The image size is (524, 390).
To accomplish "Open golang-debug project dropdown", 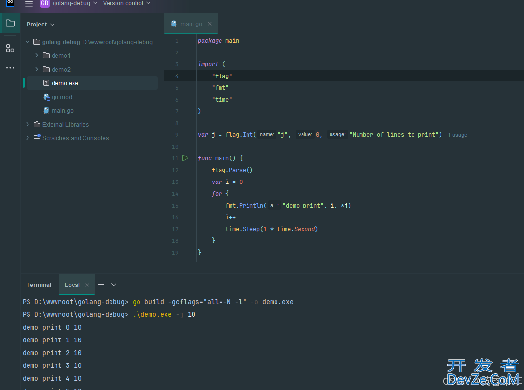I will pyautogui.click(x=75, y=3).
